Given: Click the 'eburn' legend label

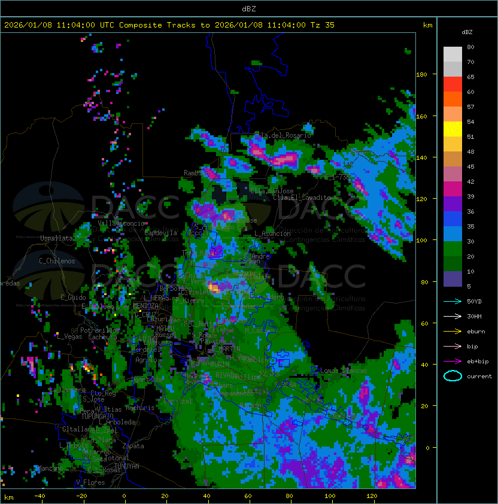Looking at the screenshot, I should click(476, 332).
